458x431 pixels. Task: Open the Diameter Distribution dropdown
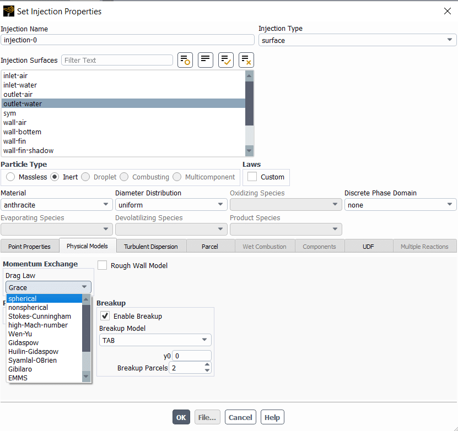tap(171, 205)
